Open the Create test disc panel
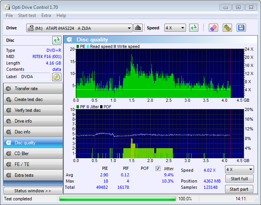This screenshot has width=261, height=205. (33, 99)
